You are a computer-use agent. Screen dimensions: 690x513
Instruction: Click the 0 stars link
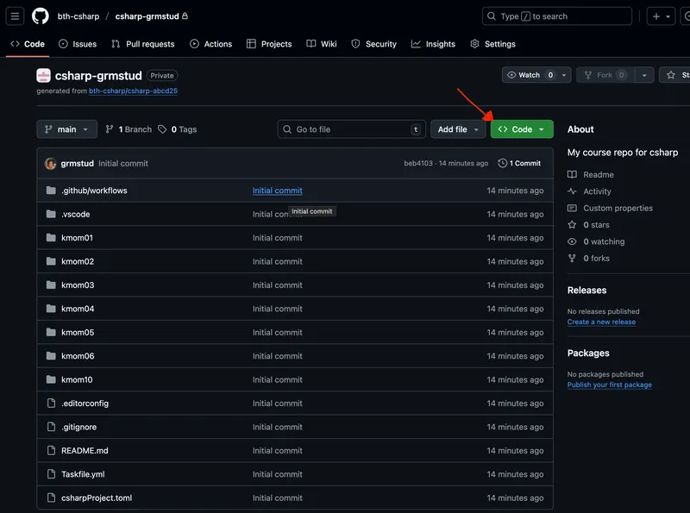[x=596, y=225]
